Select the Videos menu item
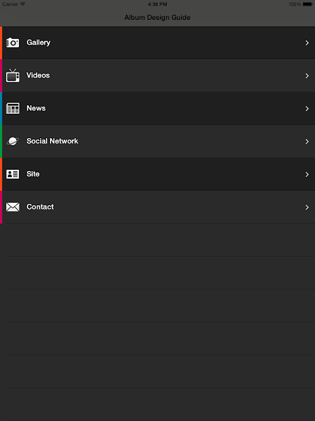 tap(159, 76)
